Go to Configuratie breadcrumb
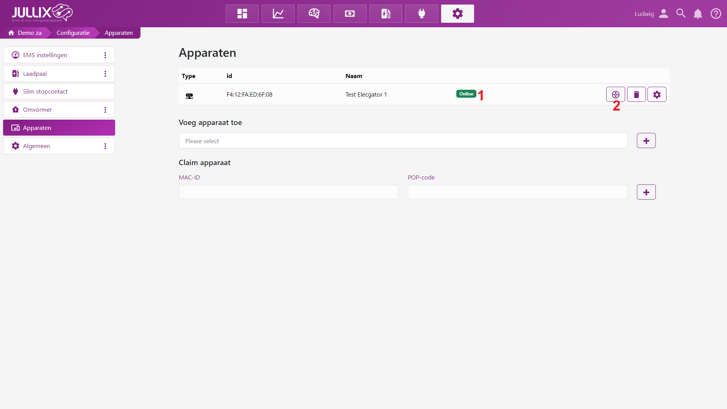This screenshot has width=727, height=409. click(x=73, y=33)
